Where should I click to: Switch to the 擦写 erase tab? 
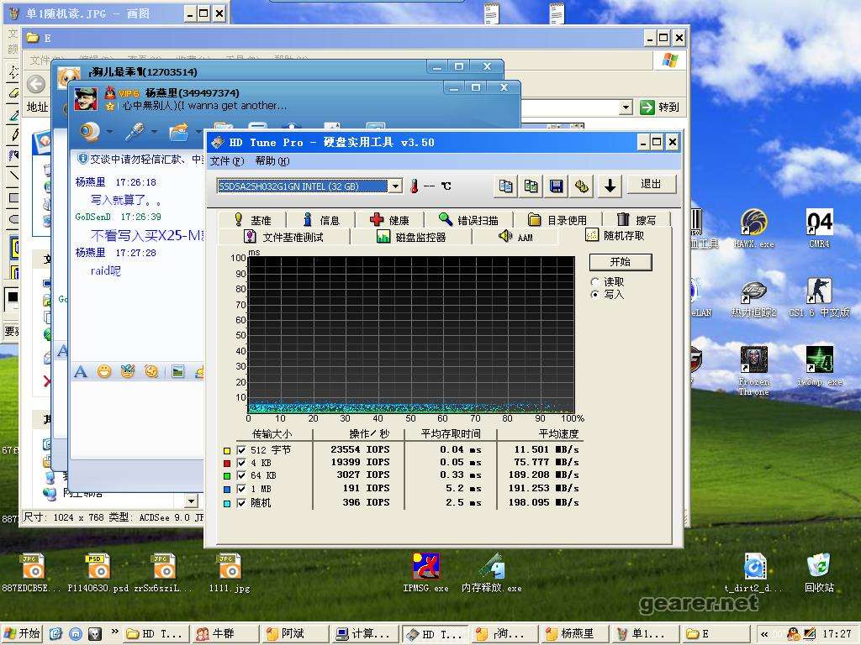tap(637, 220)
